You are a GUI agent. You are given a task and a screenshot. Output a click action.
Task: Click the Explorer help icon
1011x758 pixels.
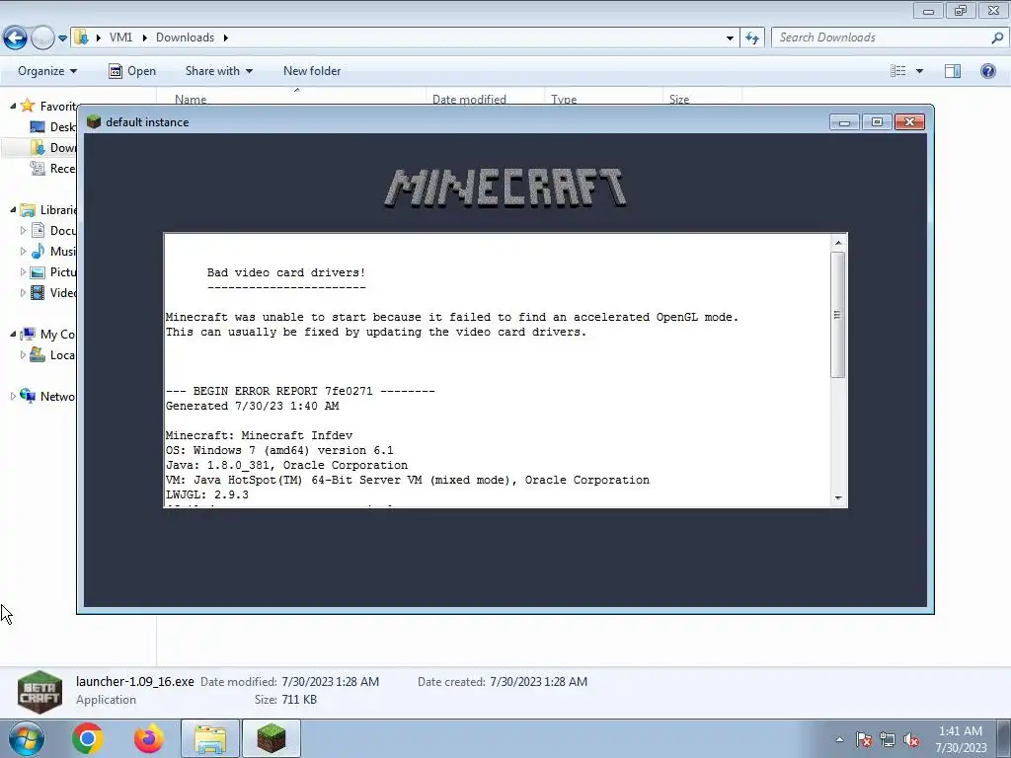(987, 71)
